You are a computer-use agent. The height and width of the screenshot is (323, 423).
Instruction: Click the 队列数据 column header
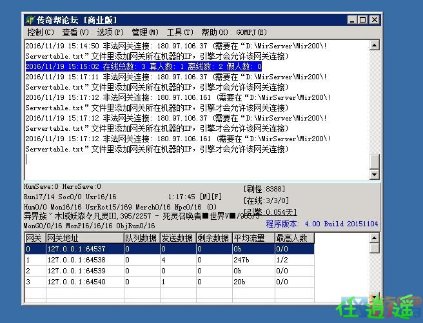tap(142, 238)
